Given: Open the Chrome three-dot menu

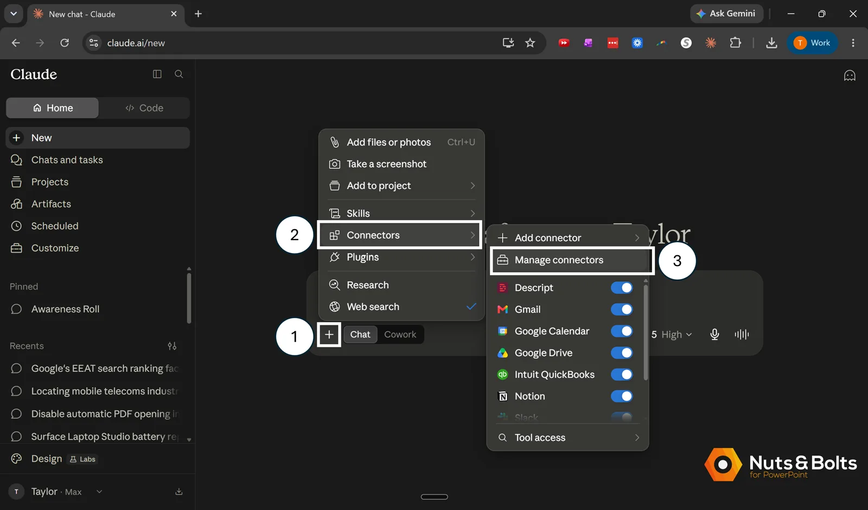Looking at the screenshot, I should (x=853, y=43).
